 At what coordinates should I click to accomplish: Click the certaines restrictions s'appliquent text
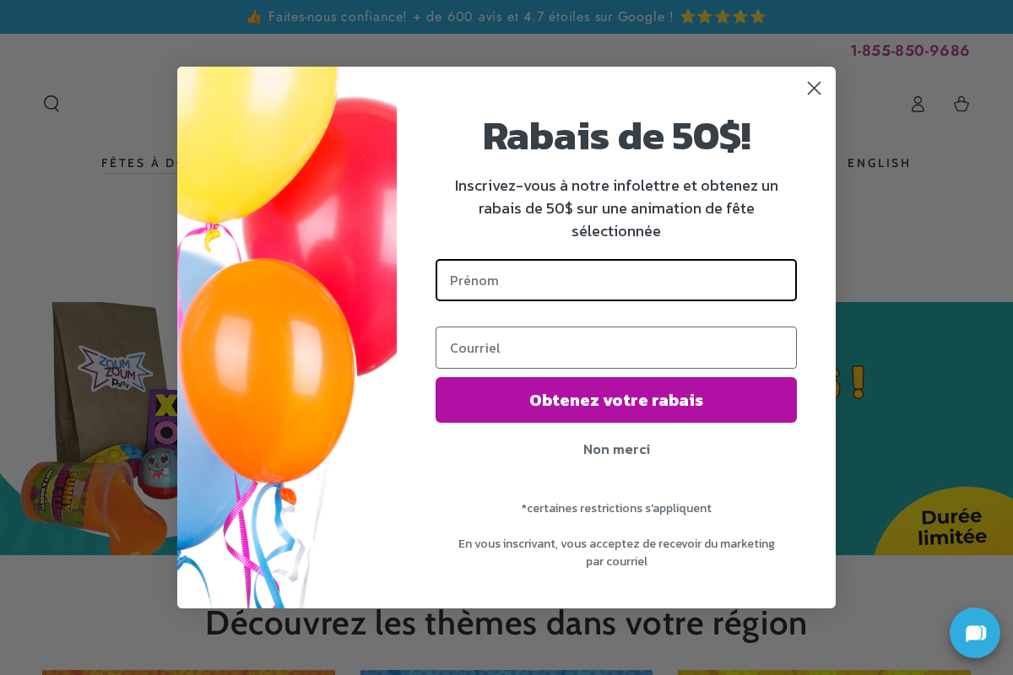[x=616, y=508]
